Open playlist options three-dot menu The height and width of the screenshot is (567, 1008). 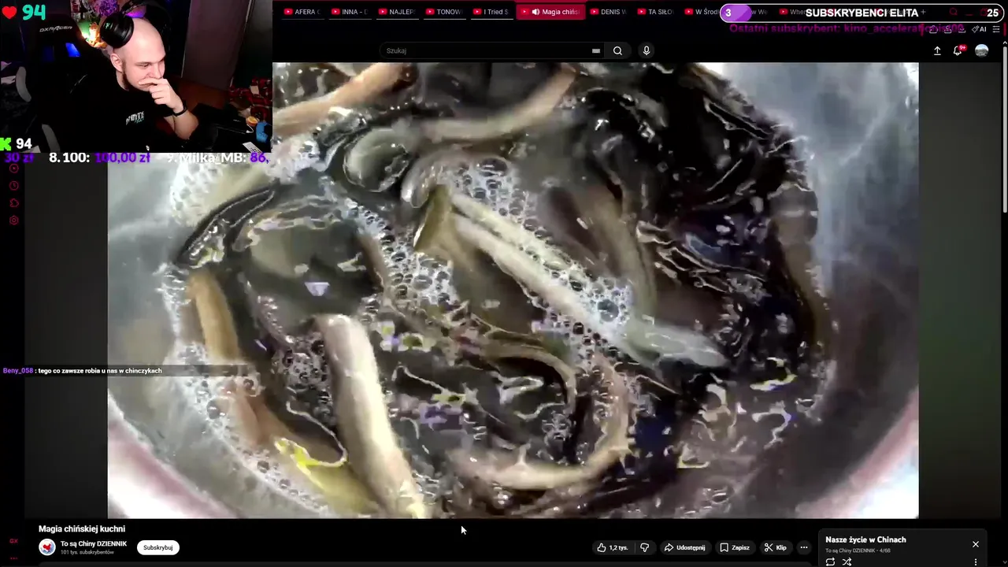[975, 561]
